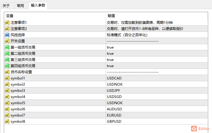Click the string icon beside 注意事项1
212x133 pixels.
(x=7, y=22)
